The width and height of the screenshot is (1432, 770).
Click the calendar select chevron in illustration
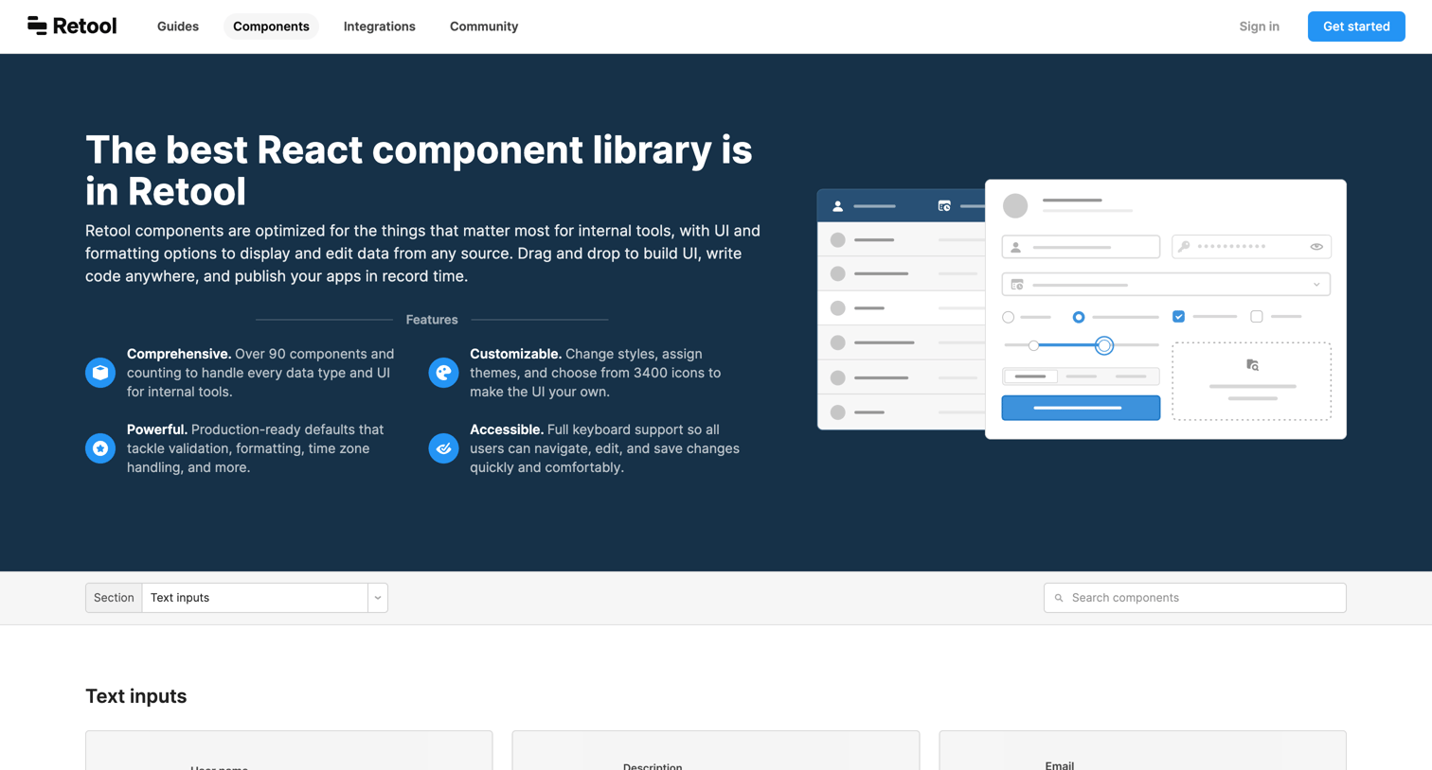pos(1316,285)
